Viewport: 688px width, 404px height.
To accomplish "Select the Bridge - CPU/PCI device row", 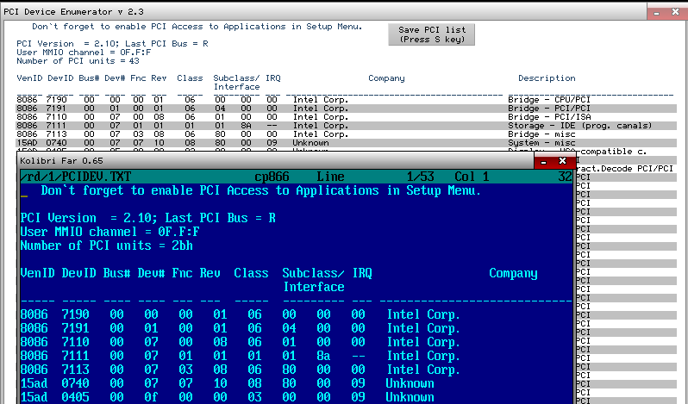I will tap(345, 100).
